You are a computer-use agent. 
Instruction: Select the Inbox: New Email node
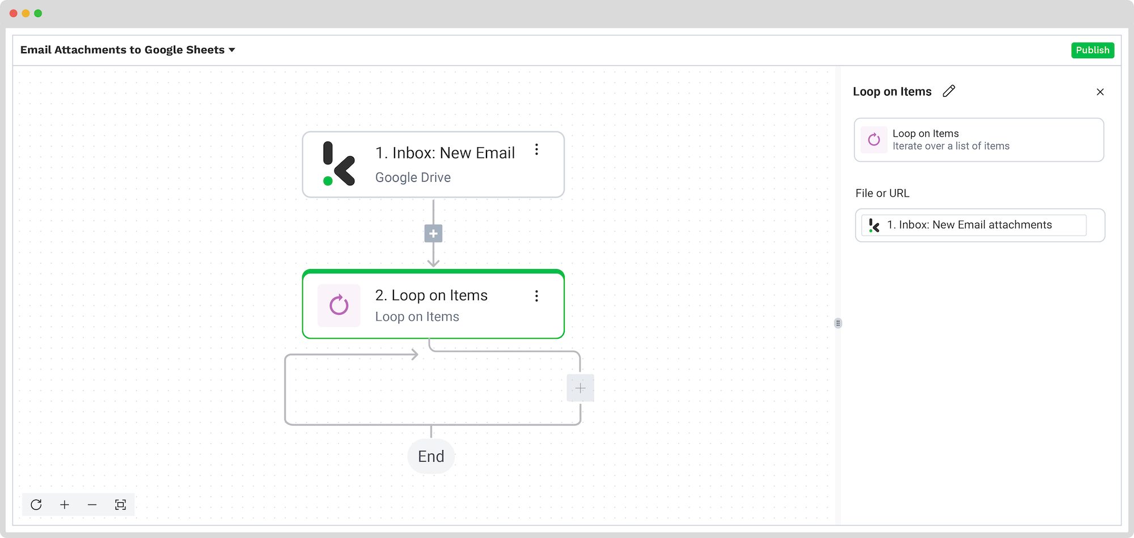tap(433, 165)
